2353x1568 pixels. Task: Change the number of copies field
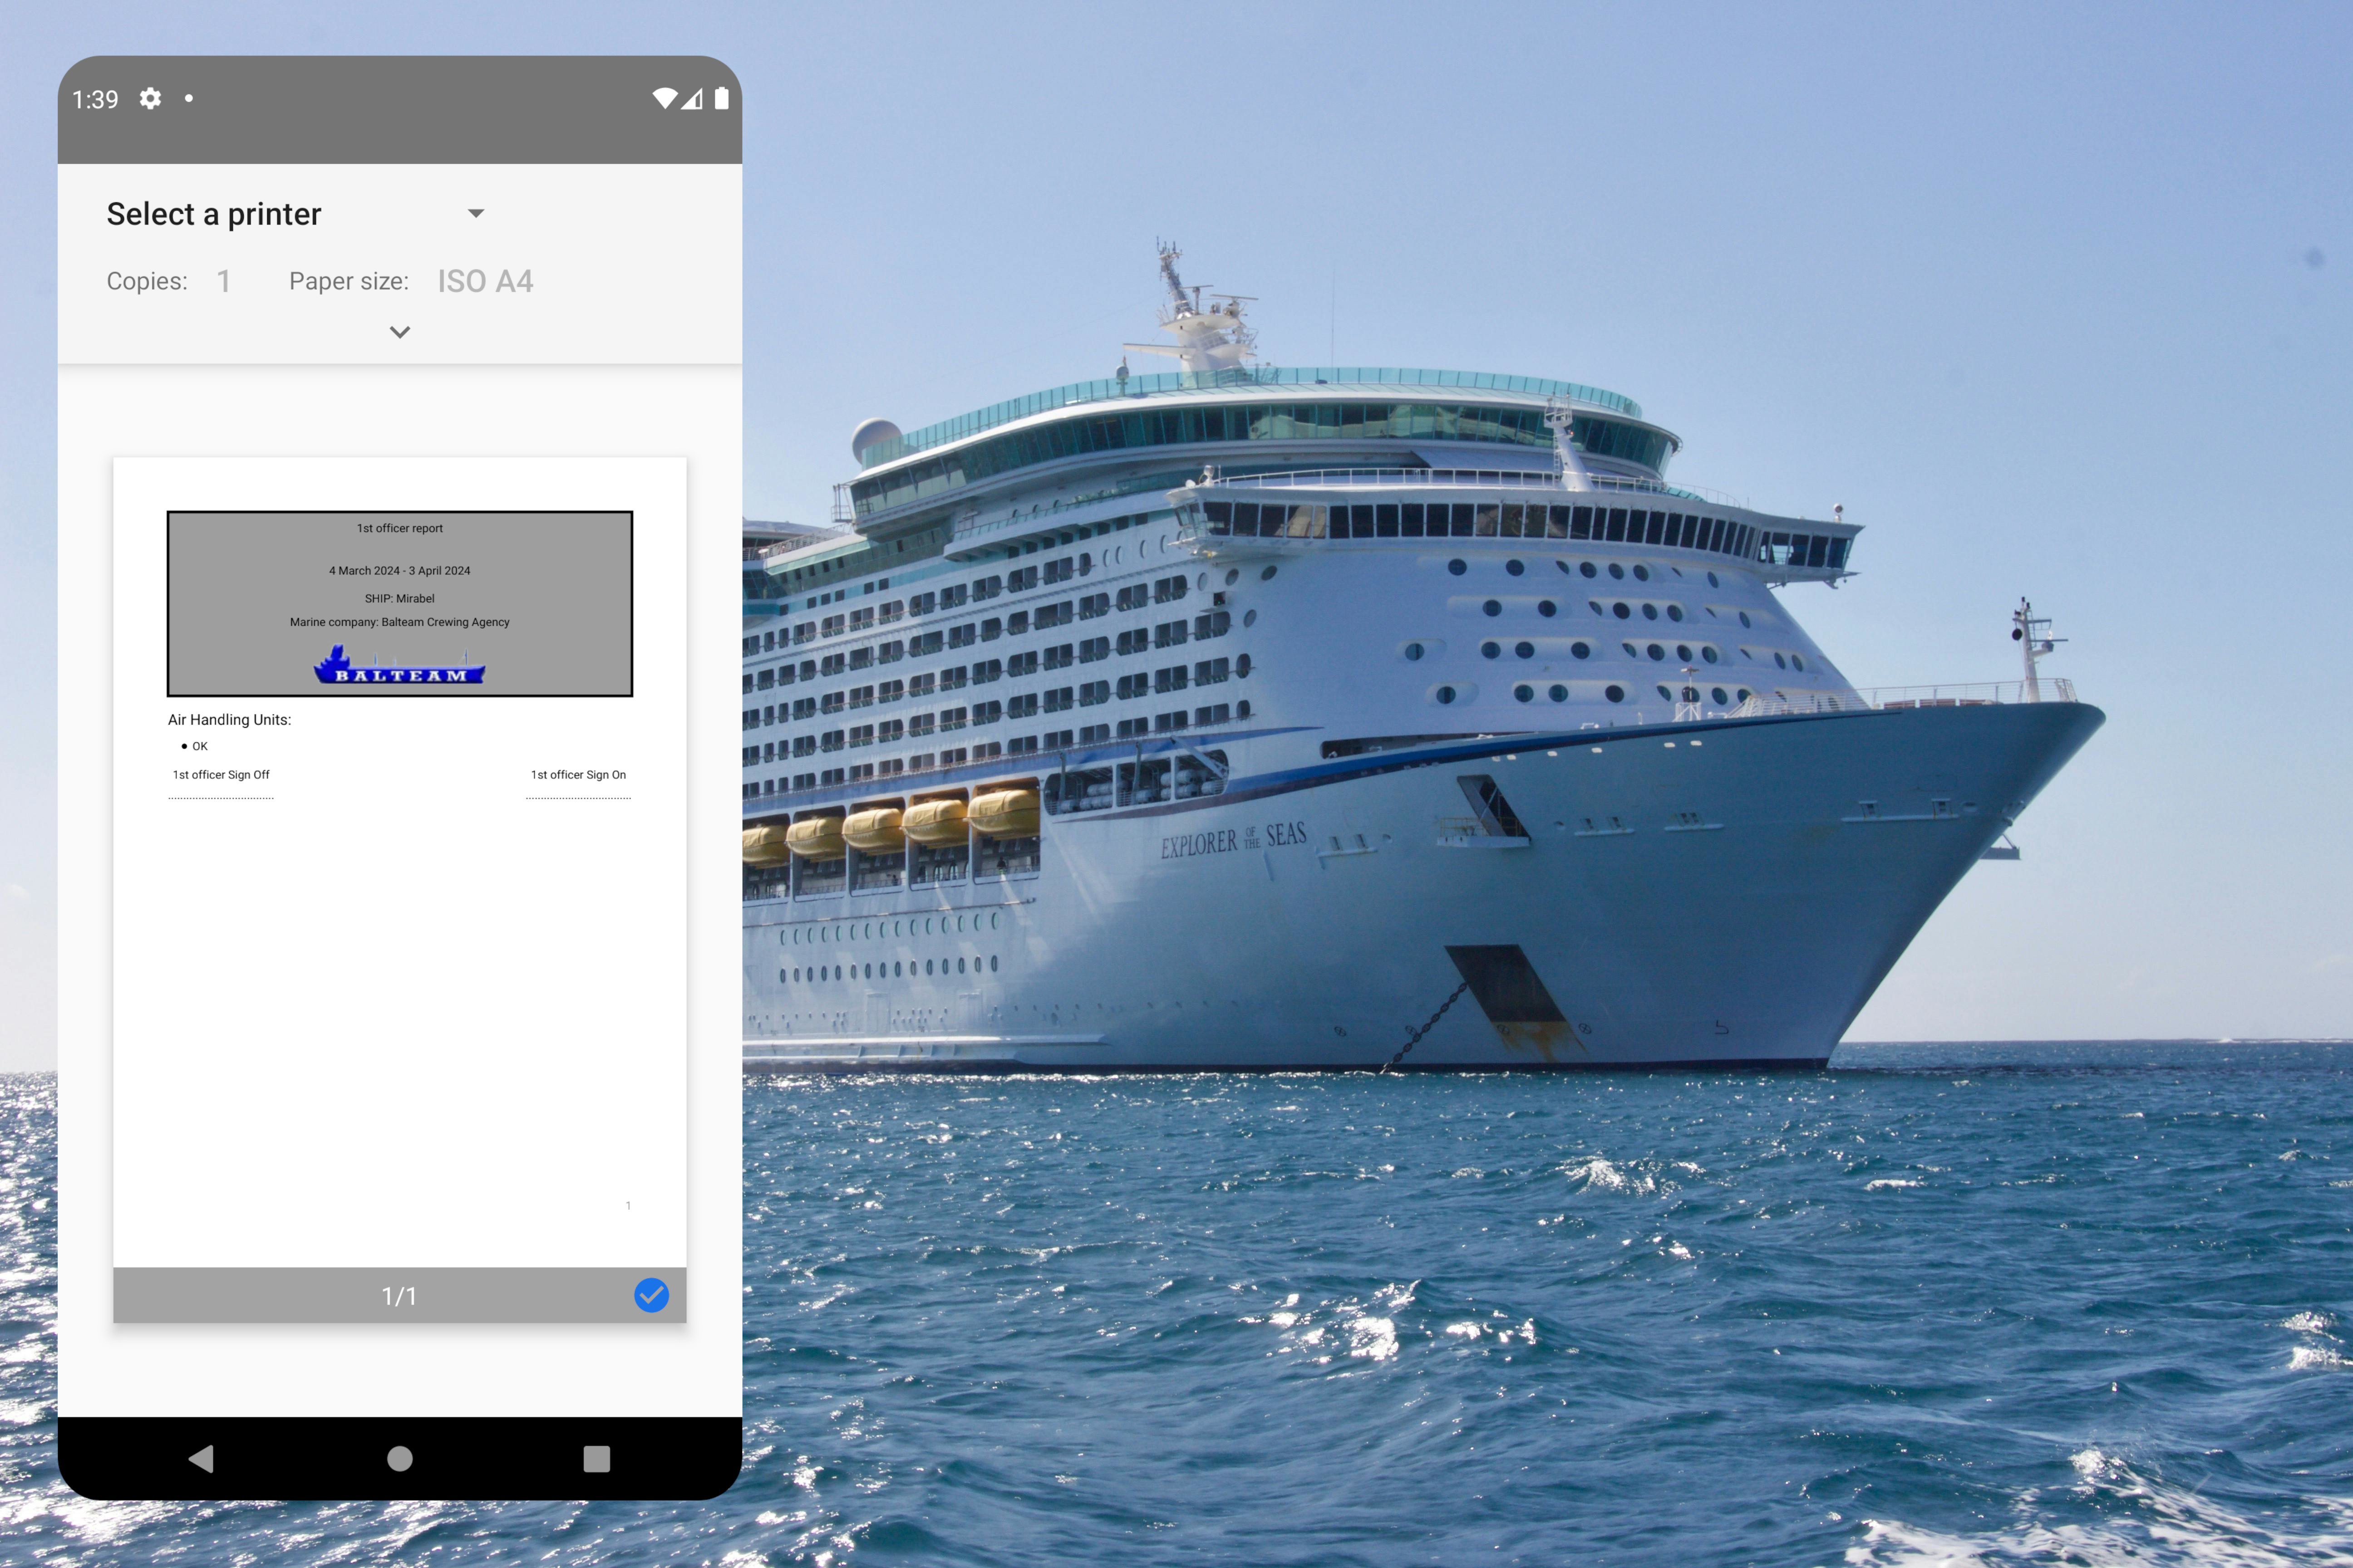tap(224, 281)
